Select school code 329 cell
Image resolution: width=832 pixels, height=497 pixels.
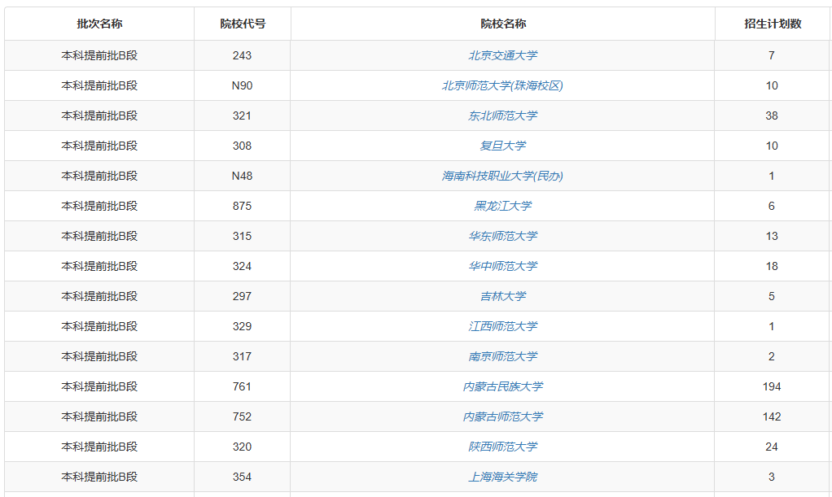[x=242, y=326]
